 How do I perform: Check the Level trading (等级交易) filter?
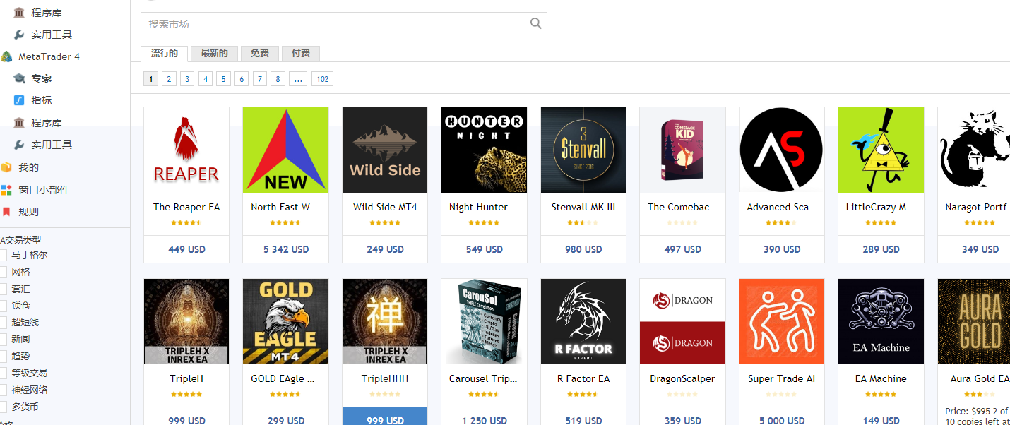pyautogui.click(x=4, y=373)
